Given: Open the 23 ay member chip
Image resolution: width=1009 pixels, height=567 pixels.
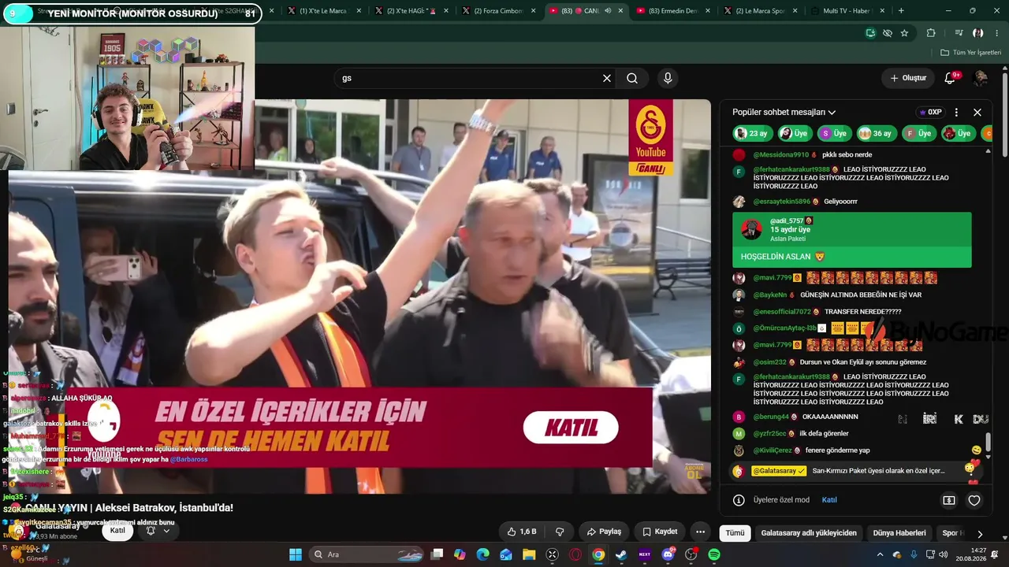Looking at the screenshot, I should click(752, 134).
